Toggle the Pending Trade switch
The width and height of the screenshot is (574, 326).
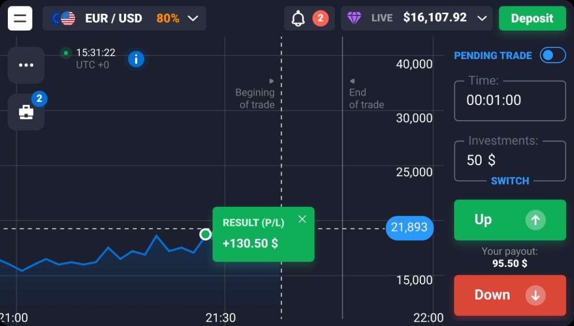[x=552, y=55]
